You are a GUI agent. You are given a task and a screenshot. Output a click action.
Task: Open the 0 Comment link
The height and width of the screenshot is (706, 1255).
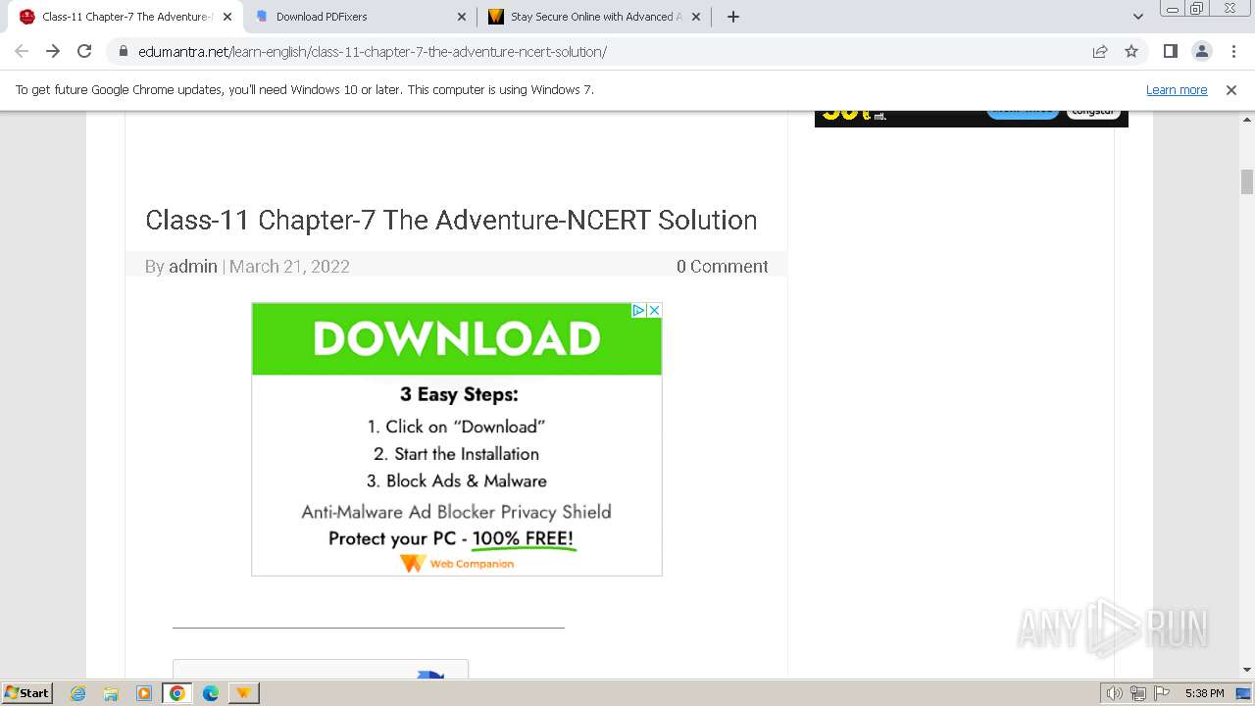coord(722,266)
